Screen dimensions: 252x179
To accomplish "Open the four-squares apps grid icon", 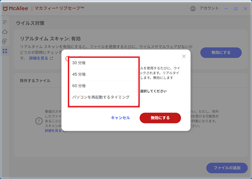I will click(5, 51).
